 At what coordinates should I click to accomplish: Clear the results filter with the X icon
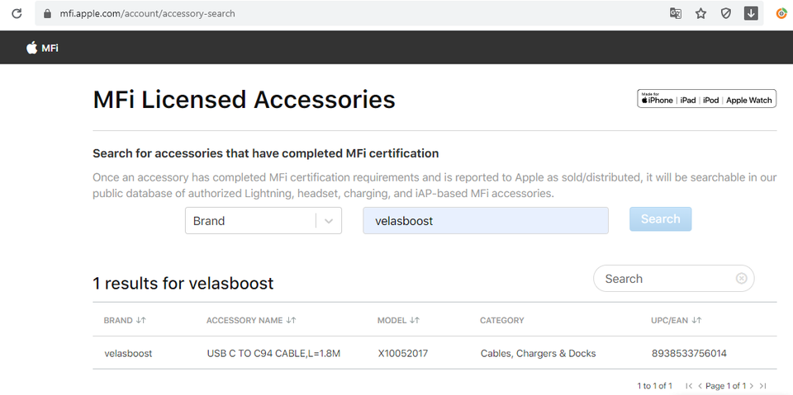point(742,279)
